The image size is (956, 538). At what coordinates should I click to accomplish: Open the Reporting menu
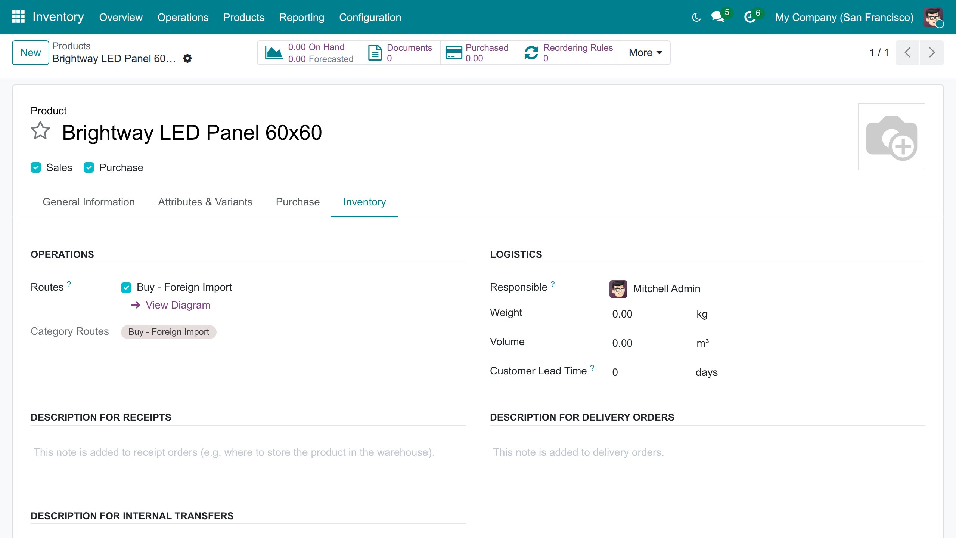tap(302, 17)
